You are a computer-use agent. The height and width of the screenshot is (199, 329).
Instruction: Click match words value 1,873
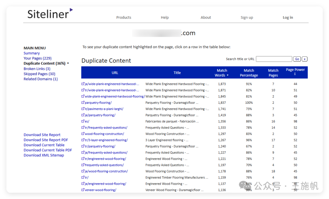click(x=222, y=84)
